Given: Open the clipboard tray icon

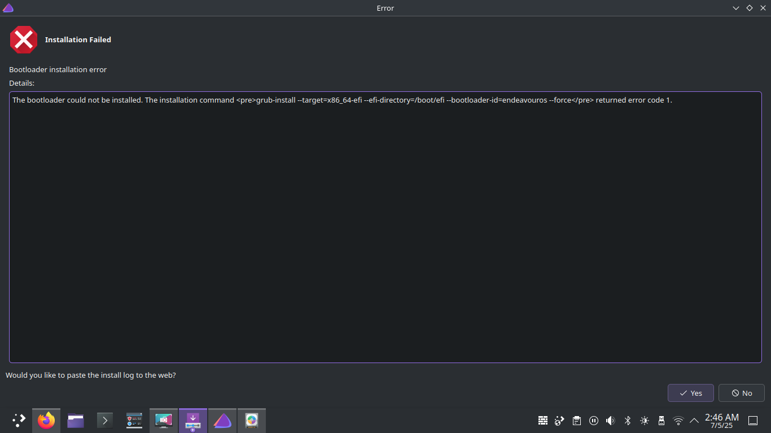Looking at the screenshot, I should click(577, 421).
